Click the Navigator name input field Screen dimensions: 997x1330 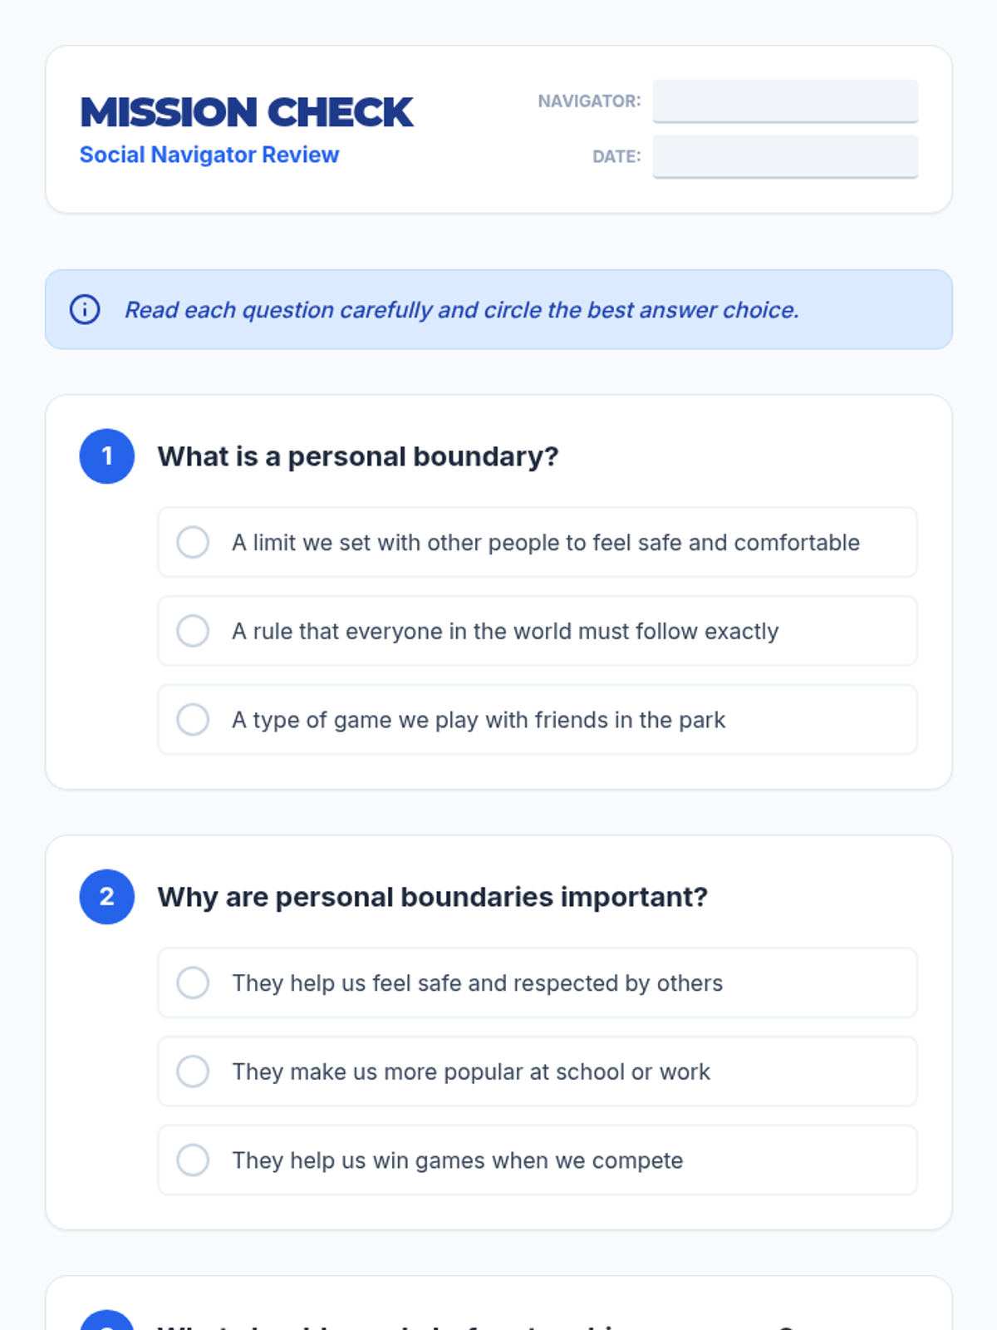point(784,101)
